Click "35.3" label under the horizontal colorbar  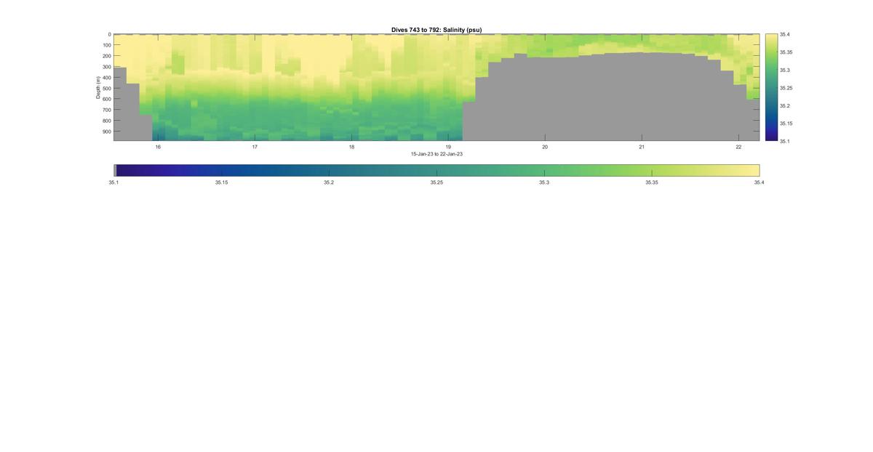[x=544, y=182]
